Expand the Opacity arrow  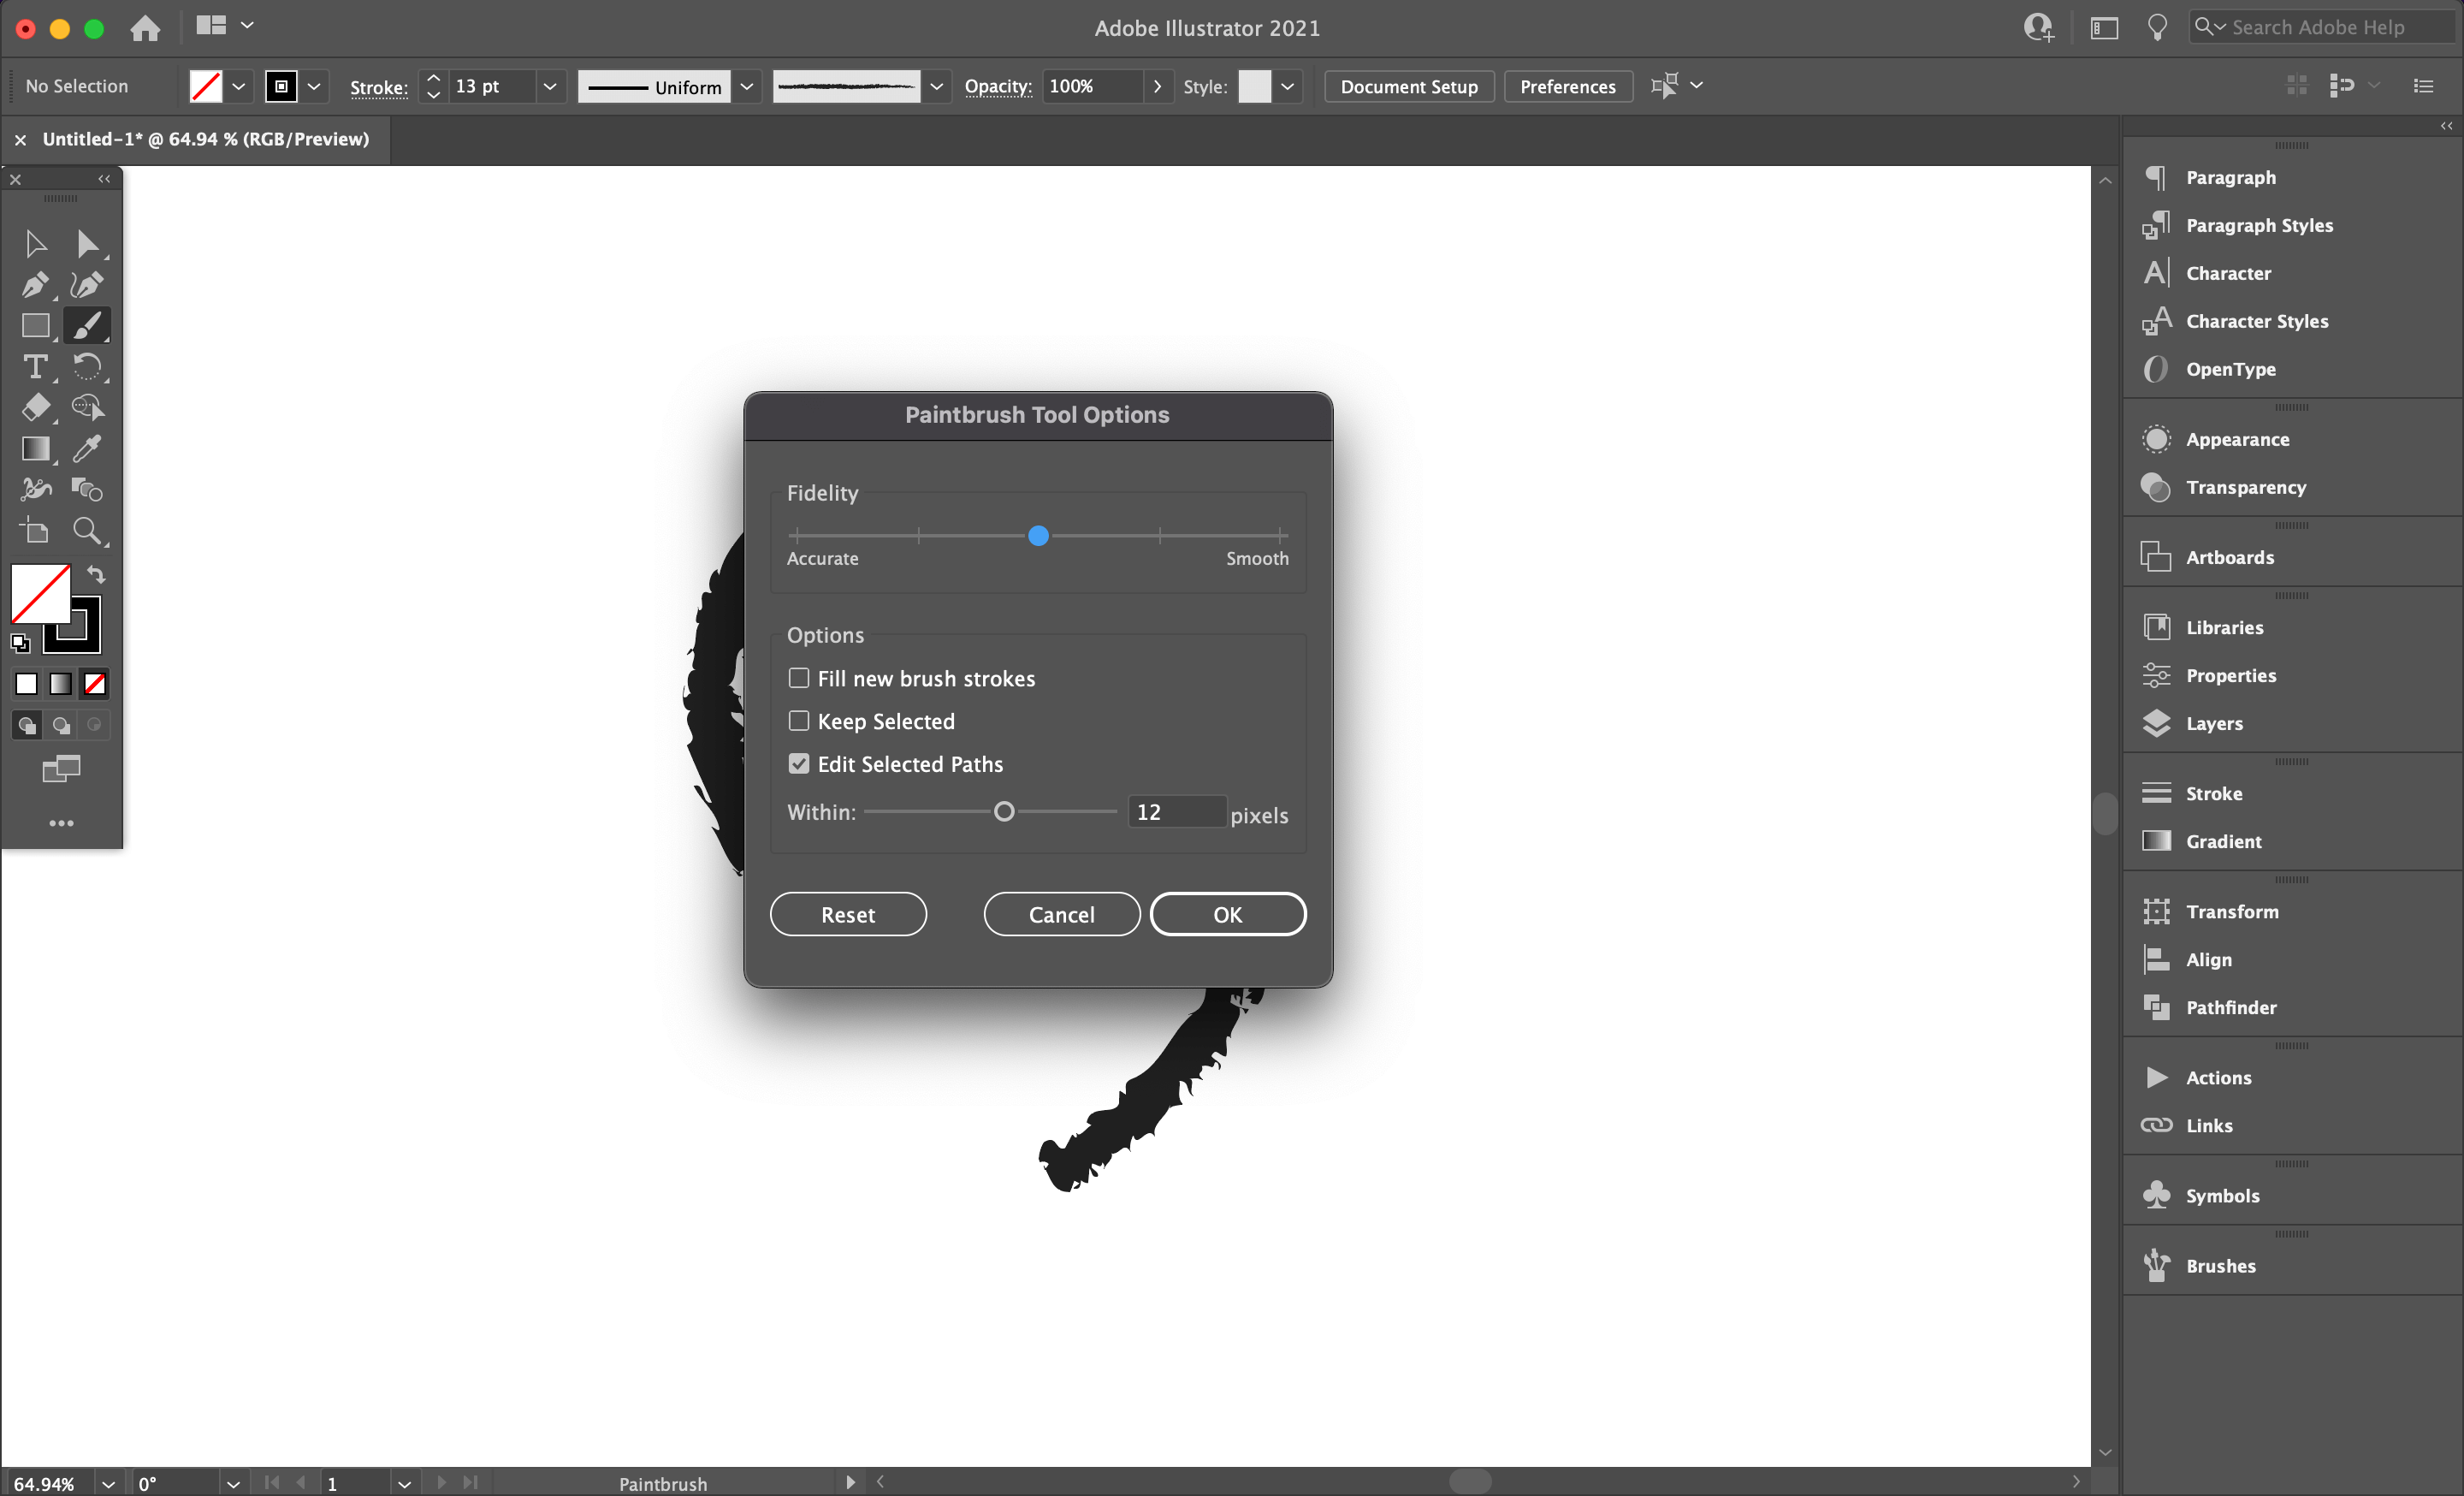pyautogui.click(x=1157, y=86)
